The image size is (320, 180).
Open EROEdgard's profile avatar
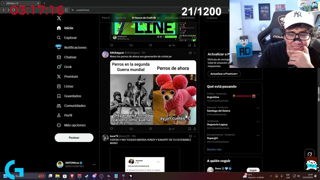click(105, 54)
